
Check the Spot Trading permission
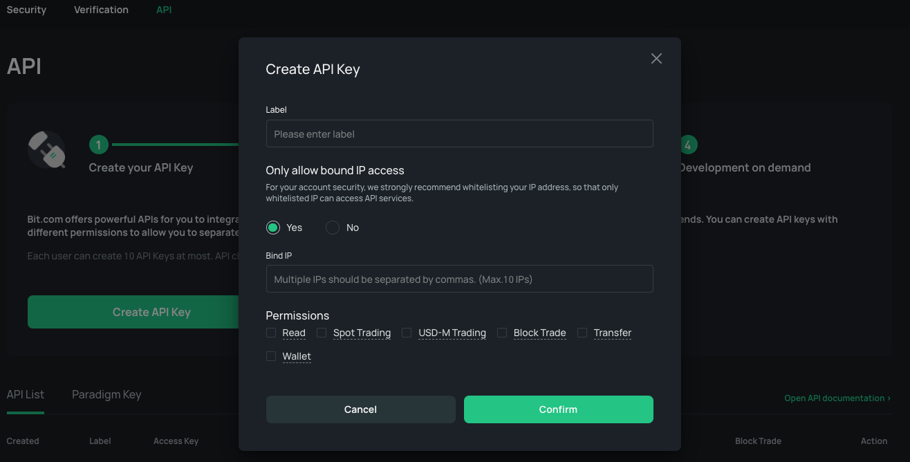point(322,333)
